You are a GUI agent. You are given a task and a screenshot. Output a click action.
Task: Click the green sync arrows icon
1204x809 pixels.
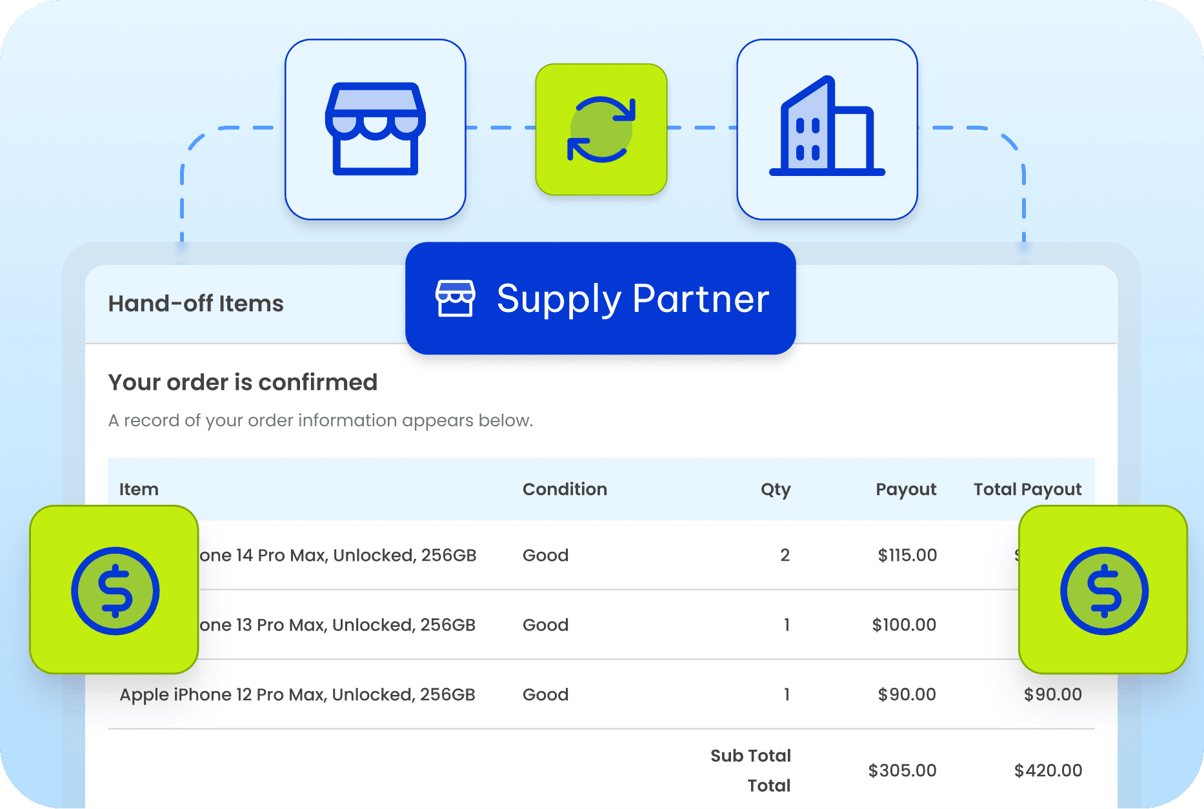tap(601, 130)
